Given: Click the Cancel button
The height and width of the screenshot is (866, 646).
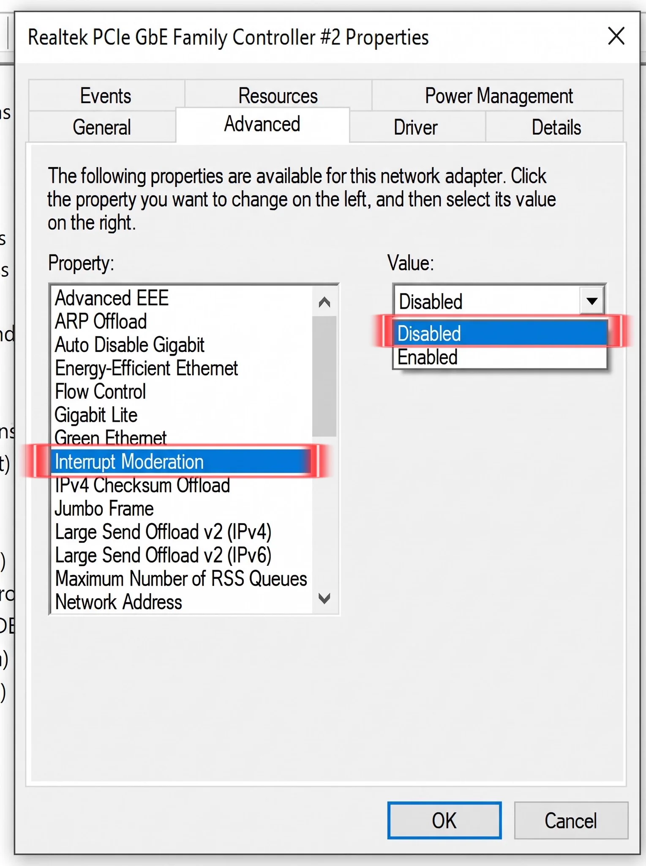Looking at the screenshot, I should pyautogui.click(x=571, y=820).
